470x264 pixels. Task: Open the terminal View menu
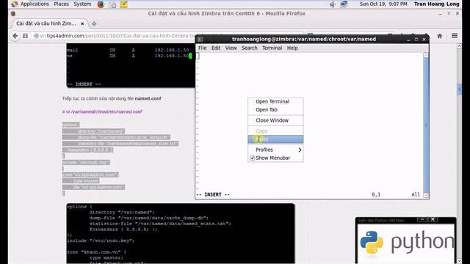(x=231, y=48)
